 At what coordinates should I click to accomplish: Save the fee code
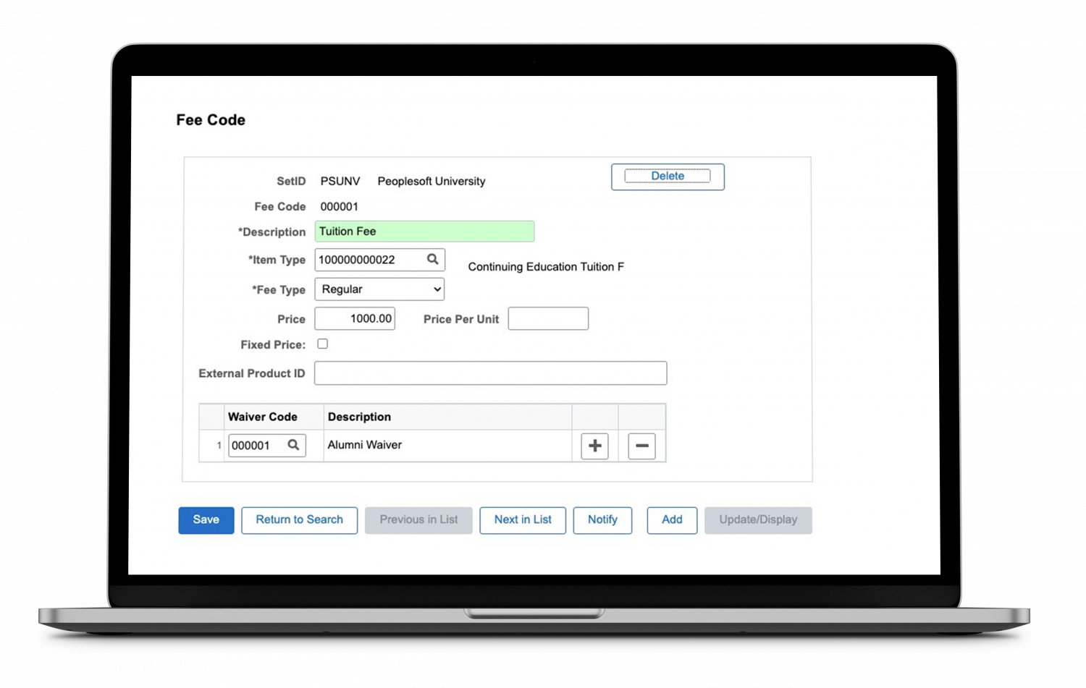tap(206, 520)
